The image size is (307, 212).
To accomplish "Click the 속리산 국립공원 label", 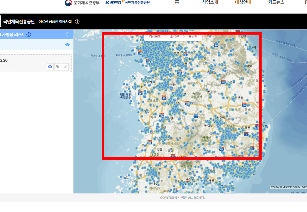I will pyautogui.click(x=196, y=95).
